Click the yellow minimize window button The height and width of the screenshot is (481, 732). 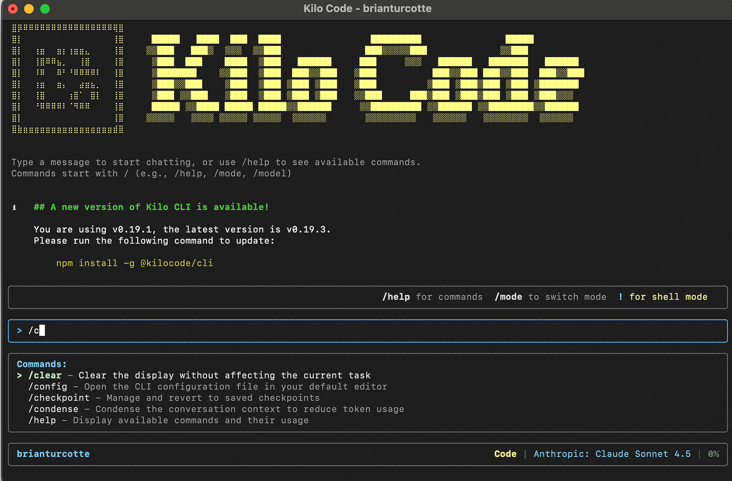pos(29,9)
